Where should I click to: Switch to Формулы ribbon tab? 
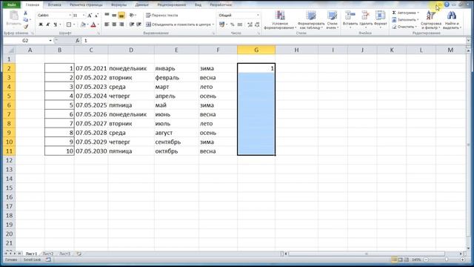118,4
